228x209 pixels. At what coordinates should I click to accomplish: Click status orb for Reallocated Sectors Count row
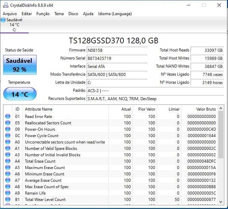8,123
